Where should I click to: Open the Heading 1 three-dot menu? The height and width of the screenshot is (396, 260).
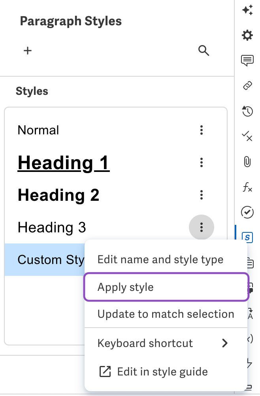pyautogui.click(x=202, y=162)
